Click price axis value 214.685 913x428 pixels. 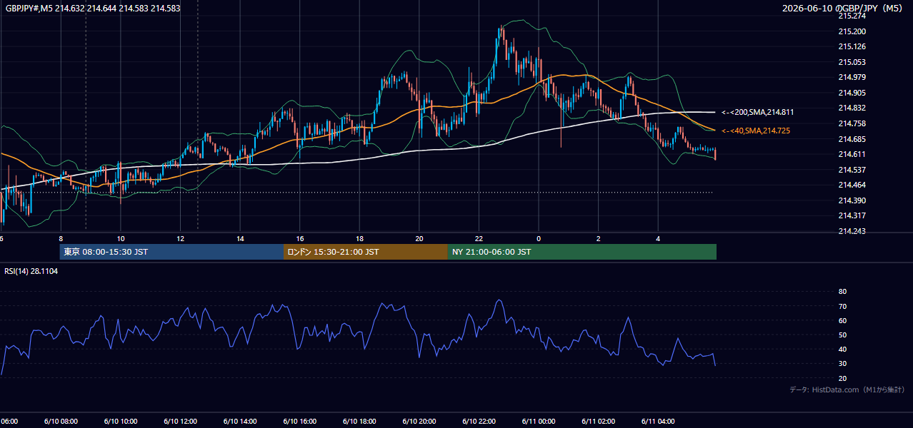(852, 139)
